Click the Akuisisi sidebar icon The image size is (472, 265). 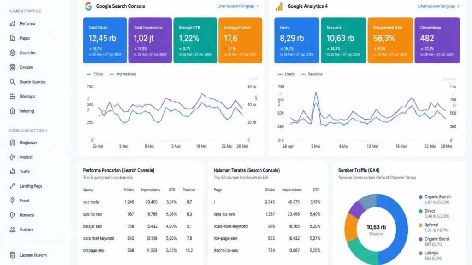pos(12,157)
